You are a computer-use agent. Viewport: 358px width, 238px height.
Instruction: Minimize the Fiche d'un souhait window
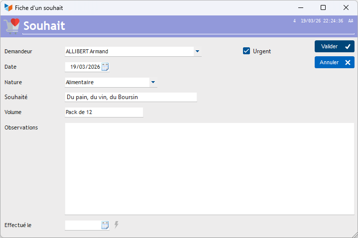pos(300,7)
